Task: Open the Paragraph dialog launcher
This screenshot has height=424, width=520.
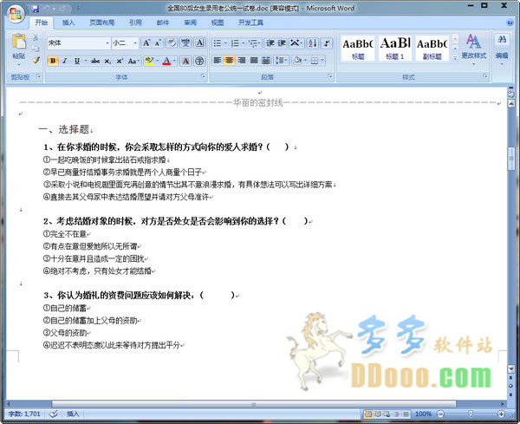Action: pos(330,76)
